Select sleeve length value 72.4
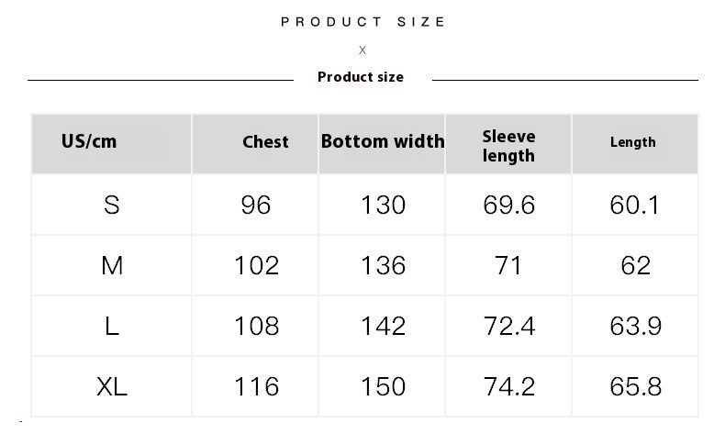Screen dimensions: 725x445 (x=509, y=326)
